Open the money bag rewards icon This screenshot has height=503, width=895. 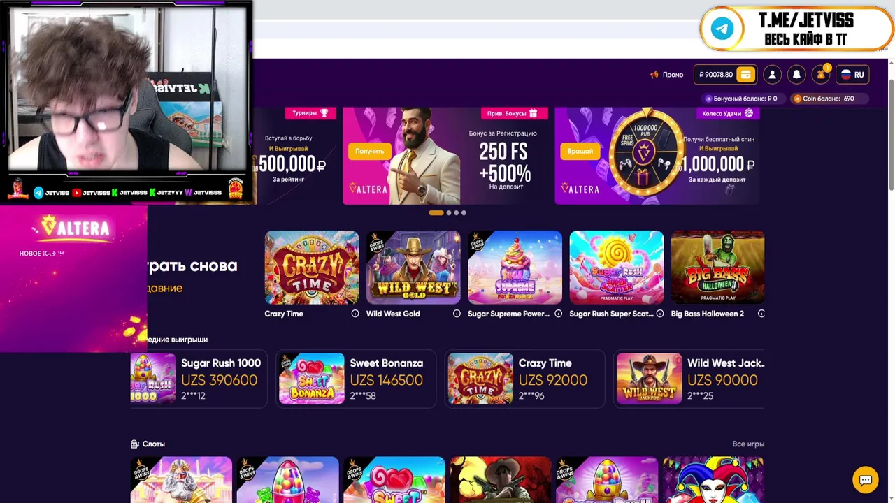(821, 75)
